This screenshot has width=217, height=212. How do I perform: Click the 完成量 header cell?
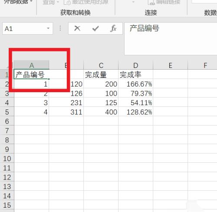click(101, 74)
